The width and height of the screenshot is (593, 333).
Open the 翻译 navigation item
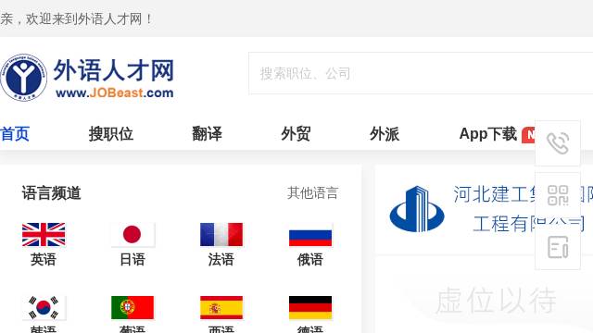pyautogui.click(x=207, y=133)
